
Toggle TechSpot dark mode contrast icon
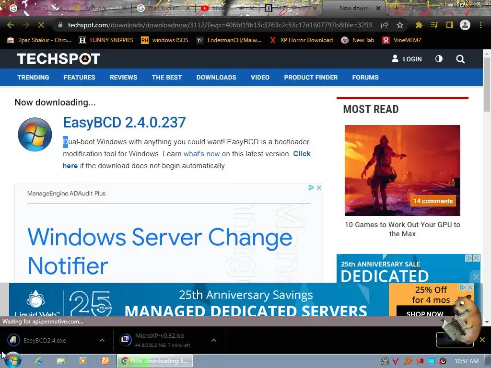(x=439, y=58)
